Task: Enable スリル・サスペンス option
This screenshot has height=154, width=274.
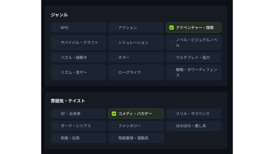Action: tap(172, 114)
